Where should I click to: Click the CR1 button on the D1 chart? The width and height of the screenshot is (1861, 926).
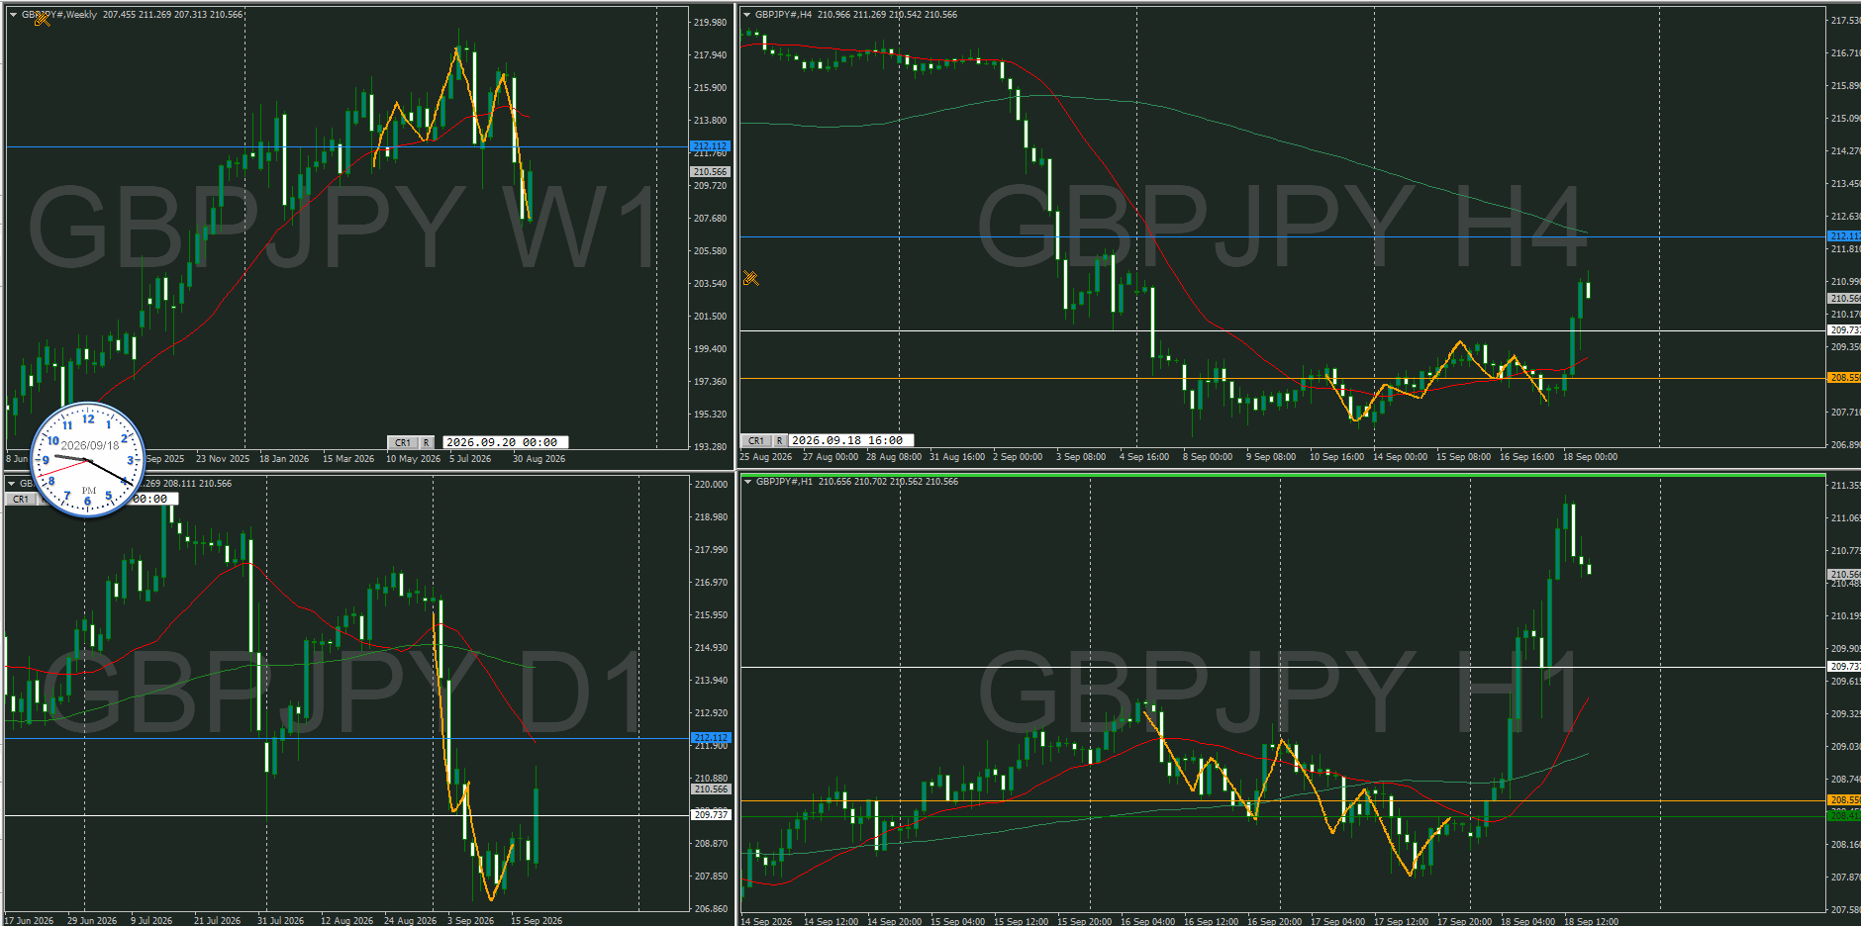pos(21,500)
